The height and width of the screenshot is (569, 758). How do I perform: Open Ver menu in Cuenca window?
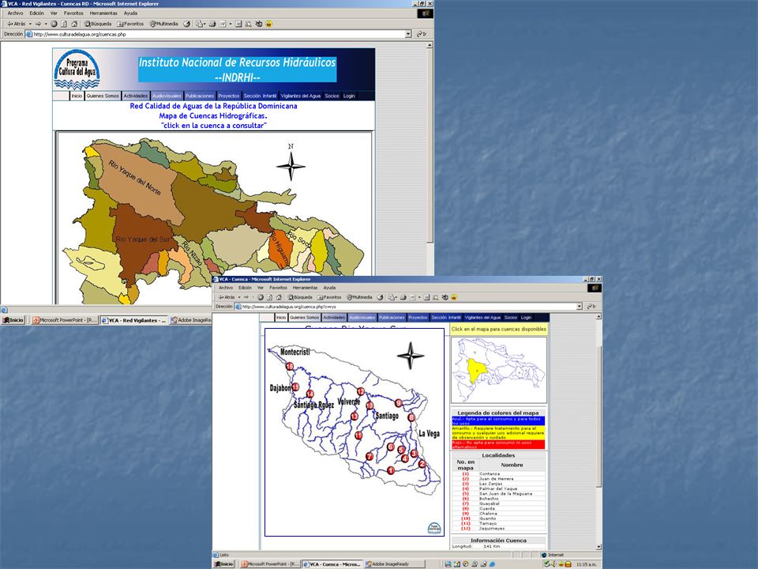coord(260,288)
